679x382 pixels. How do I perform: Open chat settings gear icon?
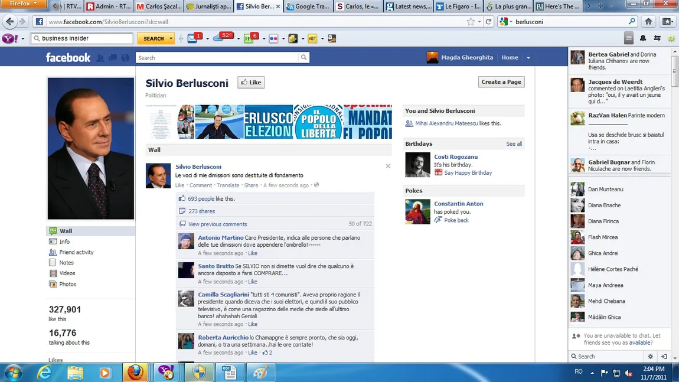point(651,357)
